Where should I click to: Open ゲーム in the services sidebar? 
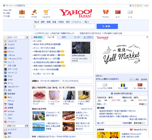(x=10, y=83)
